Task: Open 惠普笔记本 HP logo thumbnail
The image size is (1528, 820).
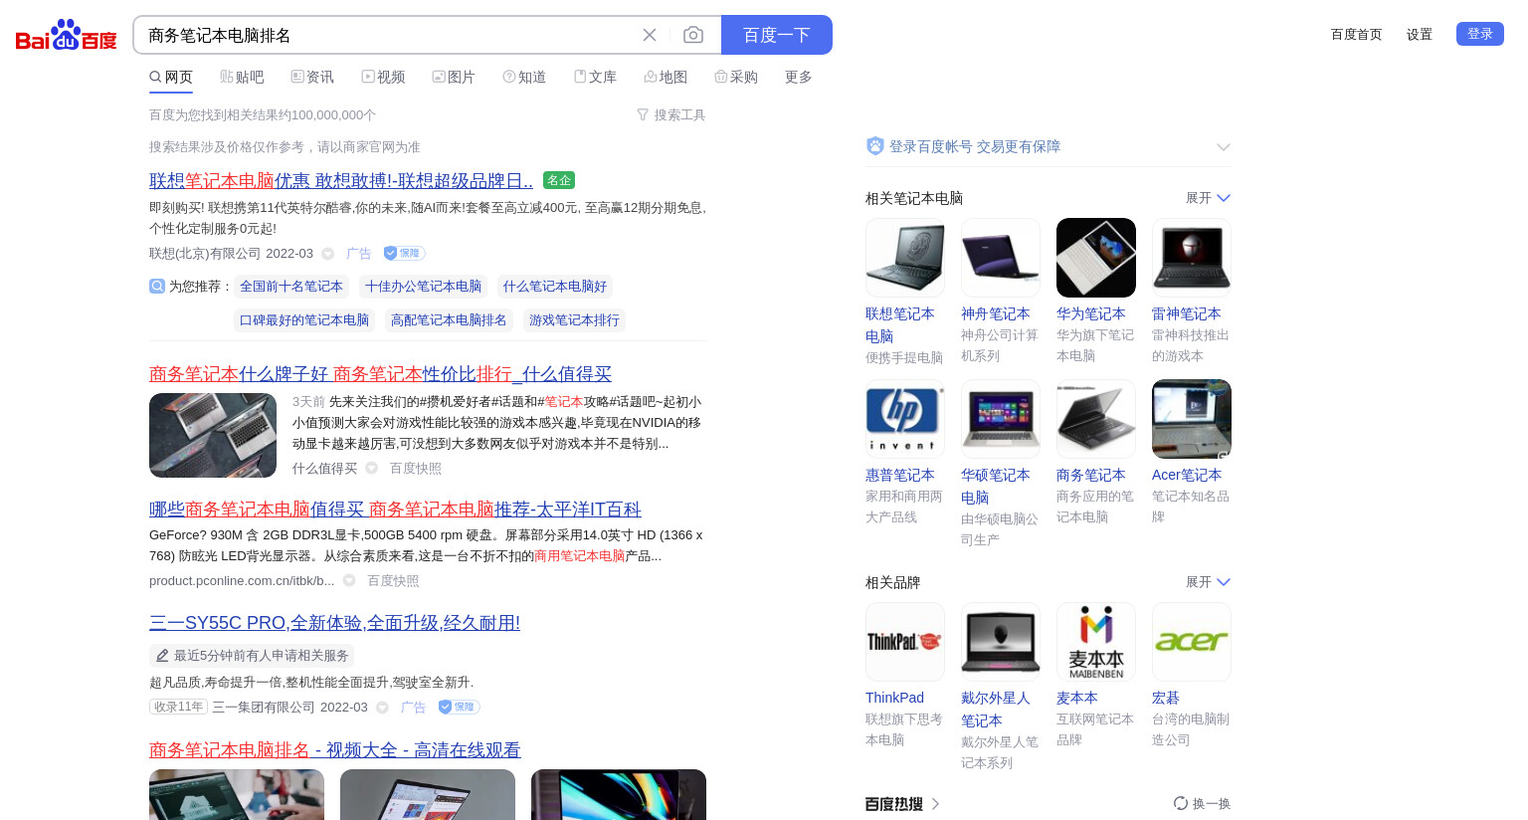Action: [905, 419]
